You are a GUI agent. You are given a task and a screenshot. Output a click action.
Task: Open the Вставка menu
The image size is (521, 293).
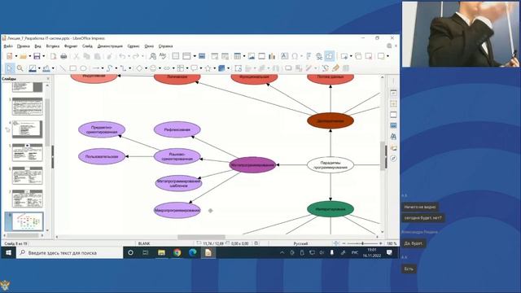52,46
